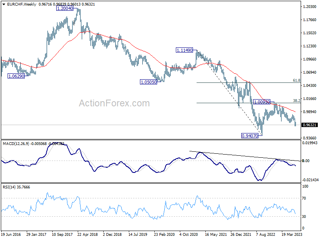Select the dashed trendline from 1.11490 to 0.94070
Viewport: 319px width, 239px height.
click(x=229, y=93)
